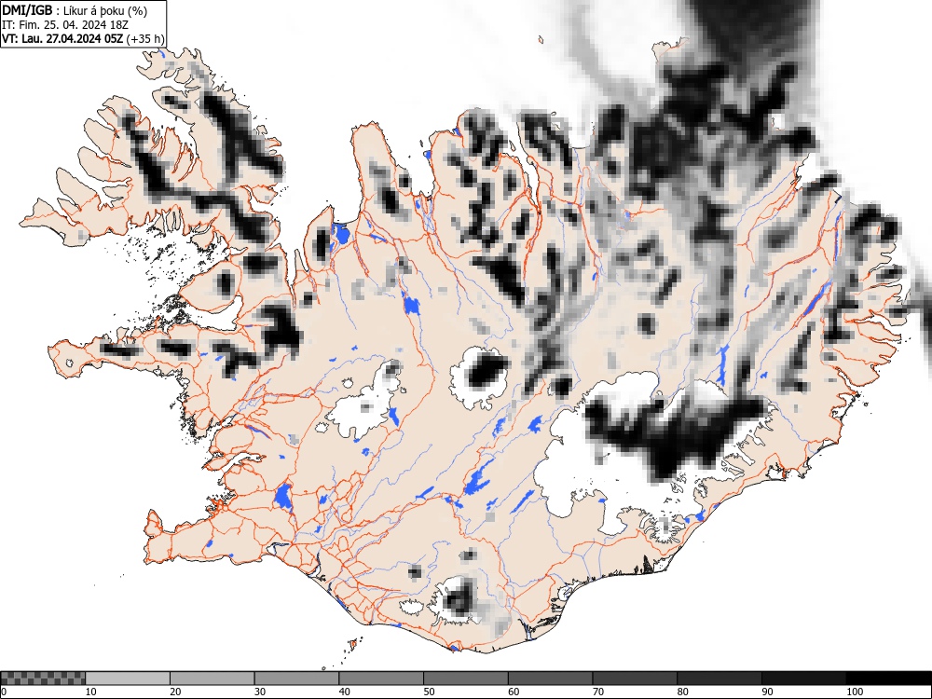Screen dimensions: 932x699
Task: Click the checkered 0–10 legend swatch
Action: [43, 678]
